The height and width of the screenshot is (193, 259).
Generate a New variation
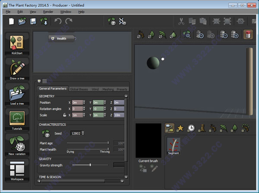point(17,145)
